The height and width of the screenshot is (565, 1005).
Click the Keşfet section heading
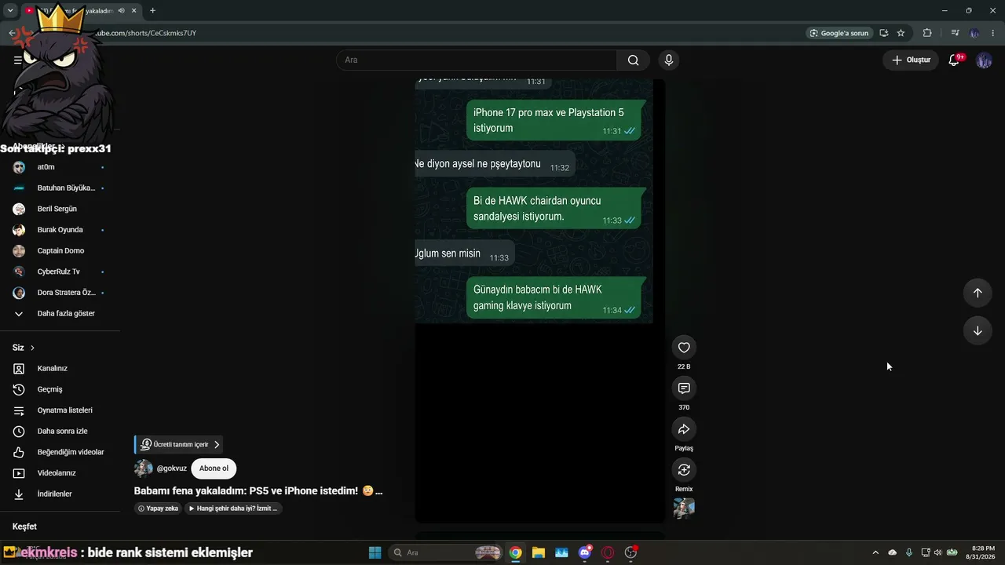(x=24, y=527)
